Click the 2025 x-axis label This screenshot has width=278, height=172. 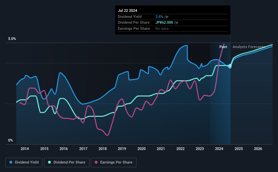[239, 149]
